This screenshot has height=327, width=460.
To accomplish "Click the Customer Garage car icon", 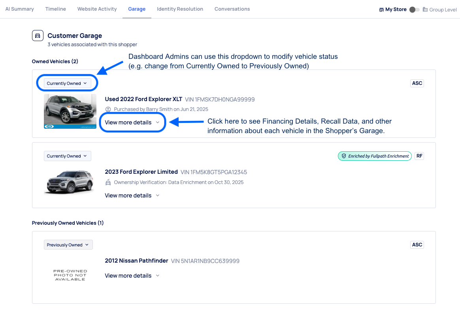I will tap(38, 36).
